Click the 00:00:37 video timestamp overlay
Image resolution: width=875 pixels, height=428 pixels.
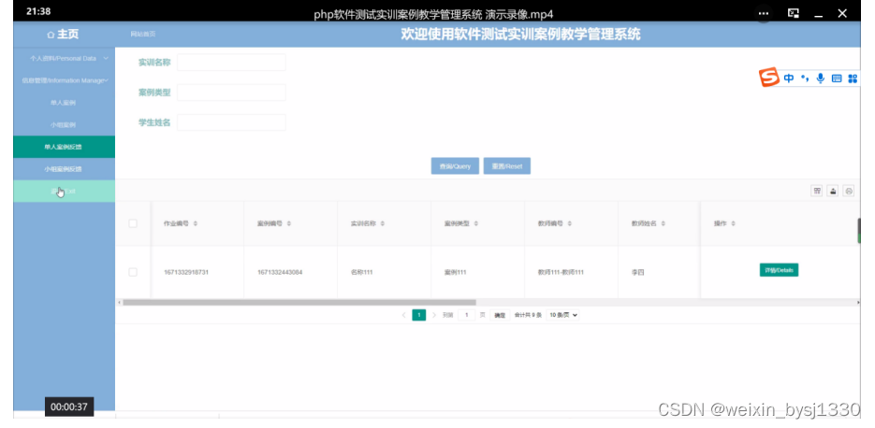pos(69,407)
